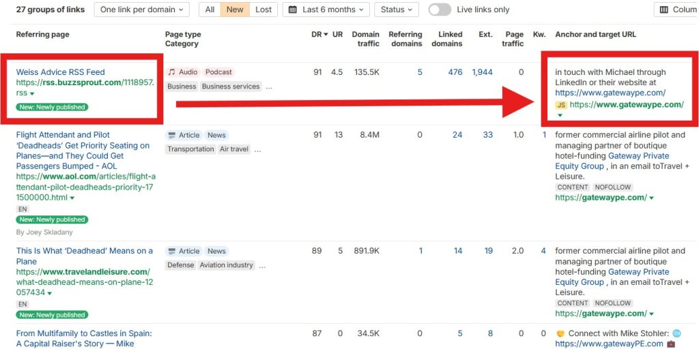Screen dimensions: 699x349
Task: Expand the buzzsprout URL dropdown arrow
Action: tap(31, 93)
